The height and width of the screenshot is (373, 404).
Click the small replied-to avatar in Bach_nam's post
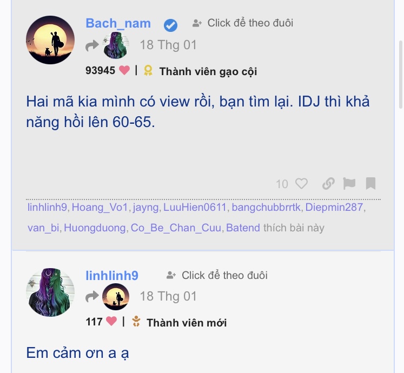tap(116, 45)
